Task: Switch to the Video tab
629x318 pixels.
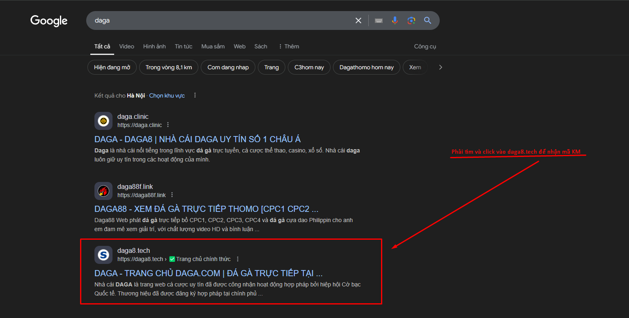Action: (126, 46)
